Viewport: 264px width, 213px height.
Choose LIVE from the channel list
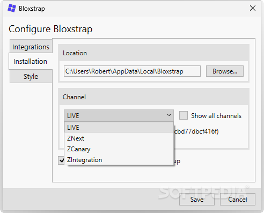119,127
